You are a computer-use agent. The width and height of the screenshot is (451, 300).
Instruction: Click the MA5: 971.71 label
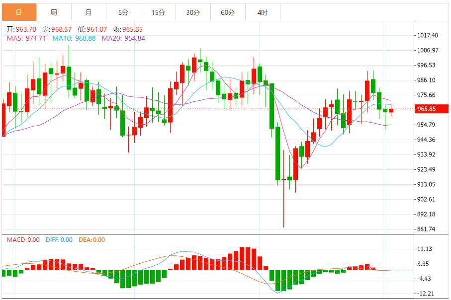coord(26,39)
